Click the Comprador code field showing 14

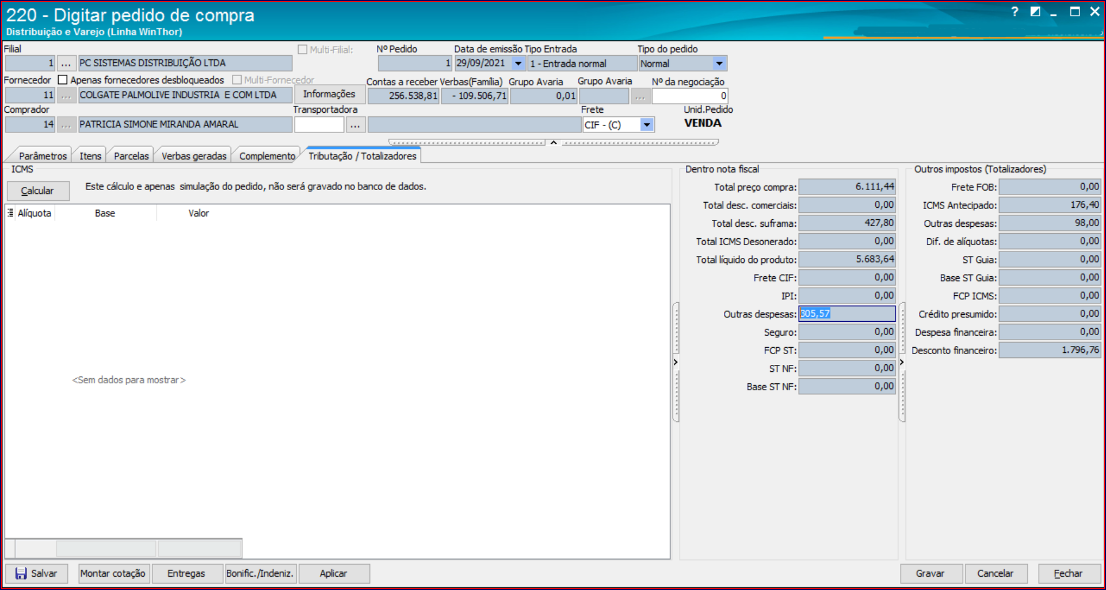tap(30, 124)
